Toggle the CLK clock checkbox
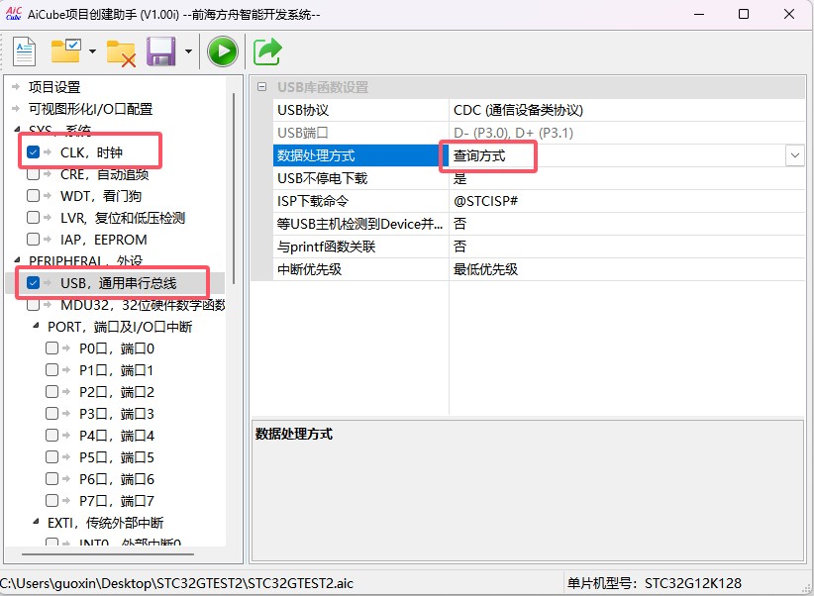The height and width of the screenshot is (596, 814). pyautogui.click(x=34, y=152)
